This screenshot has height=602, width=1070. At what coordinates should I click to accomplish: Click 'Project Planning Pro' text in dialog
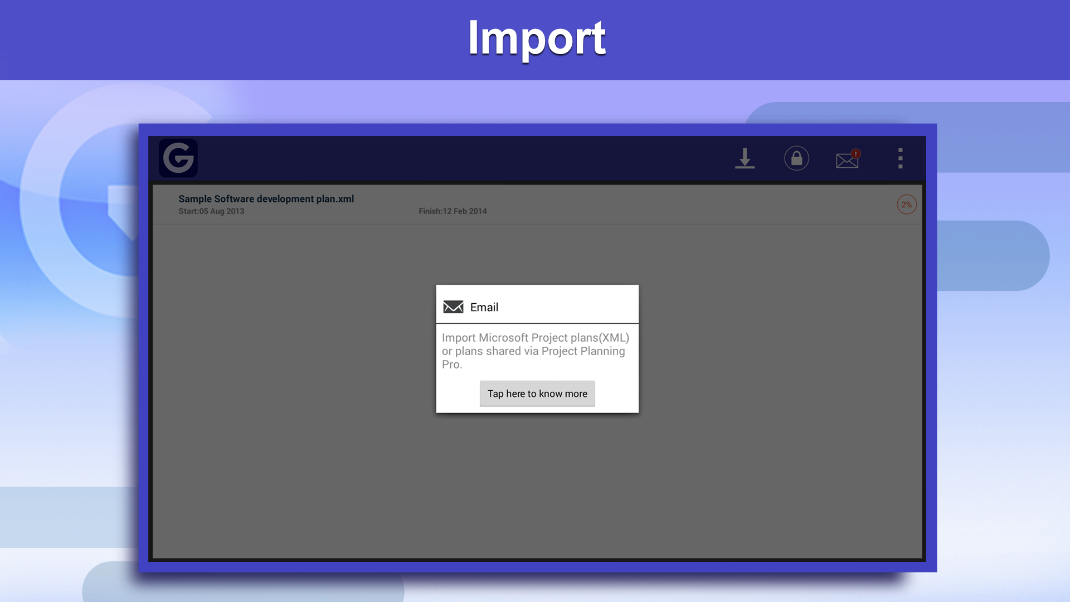click(583, 351)
